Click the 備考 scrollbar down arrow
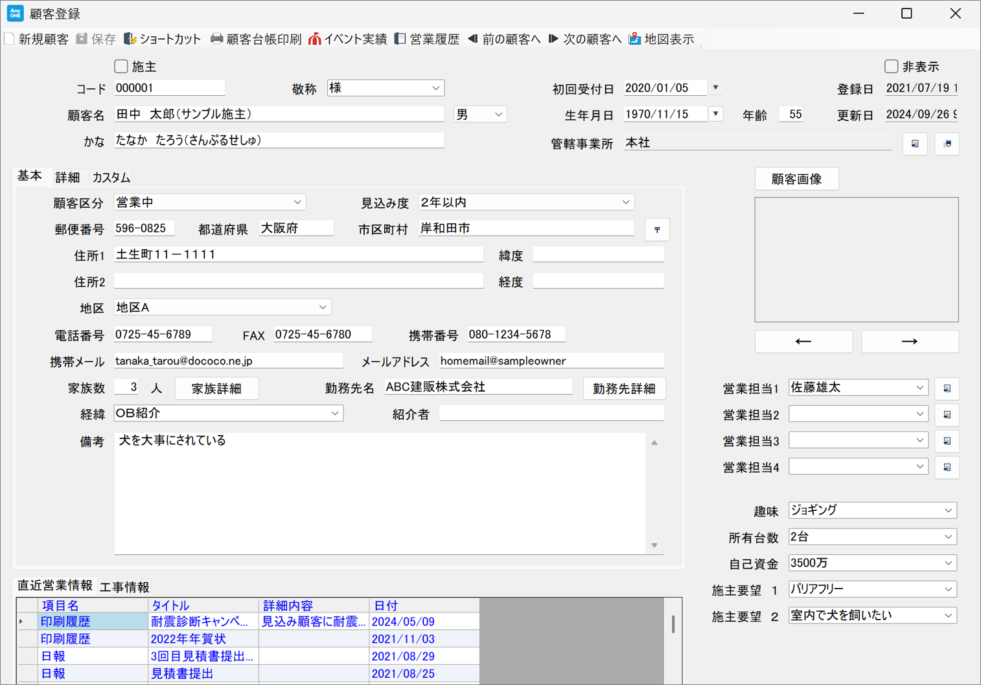This screenshot has height=685, width=981. (654, 545)
